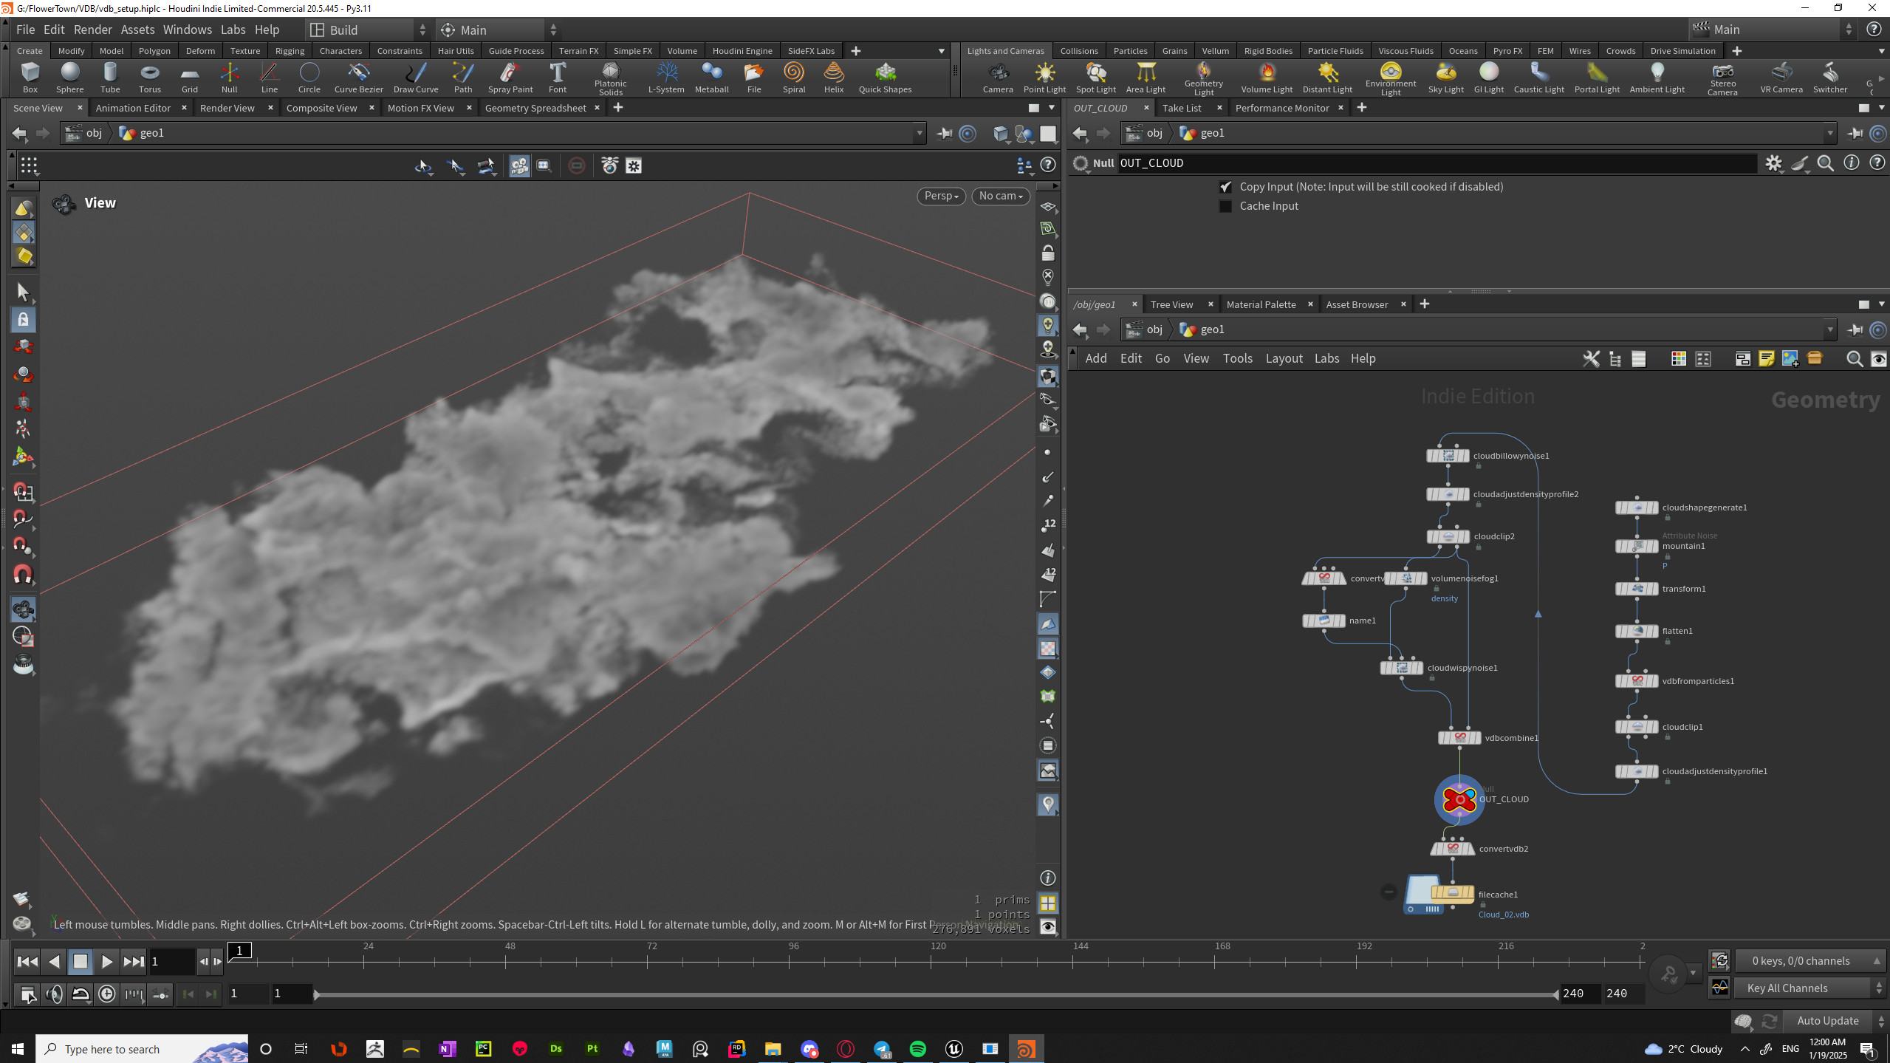Open parameter pane gear menu

[1773, 163]
